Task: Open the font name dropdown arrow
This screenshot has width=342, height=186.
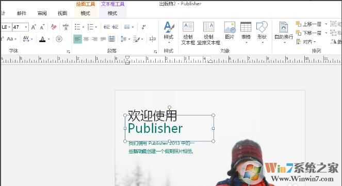Action: (x=9, y=27)
